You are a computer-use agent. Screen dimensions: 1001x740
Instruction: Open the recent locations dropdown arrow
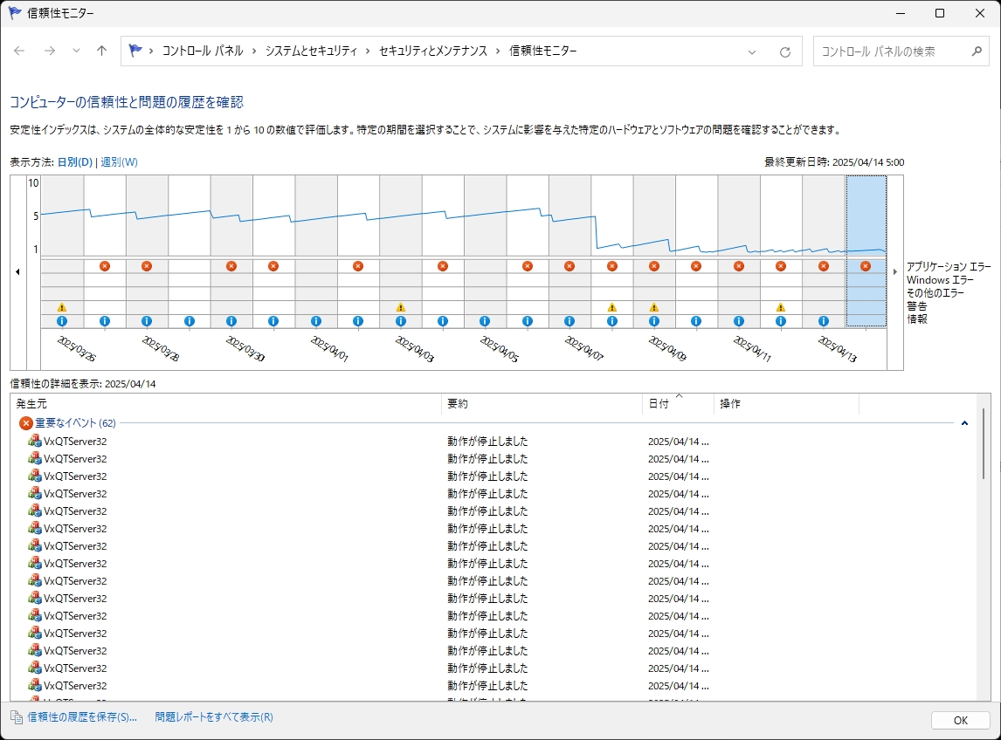point(76,51)
